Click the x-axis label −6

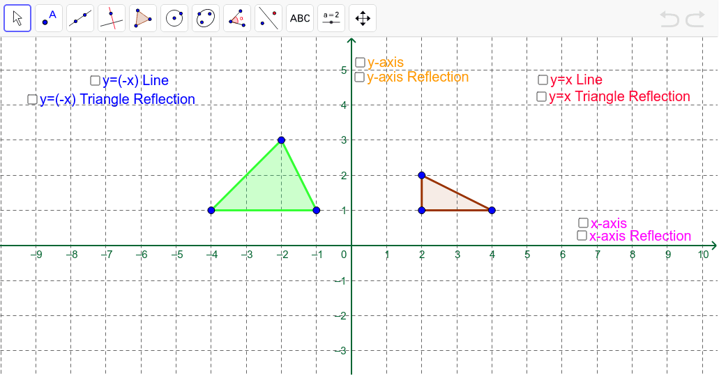click(142, 255)
